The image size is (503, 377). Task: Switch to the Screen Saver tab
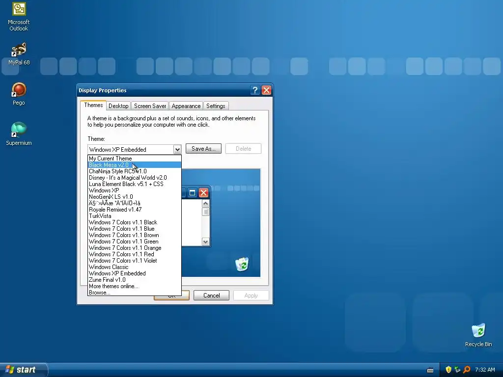(x=150, y=106)
